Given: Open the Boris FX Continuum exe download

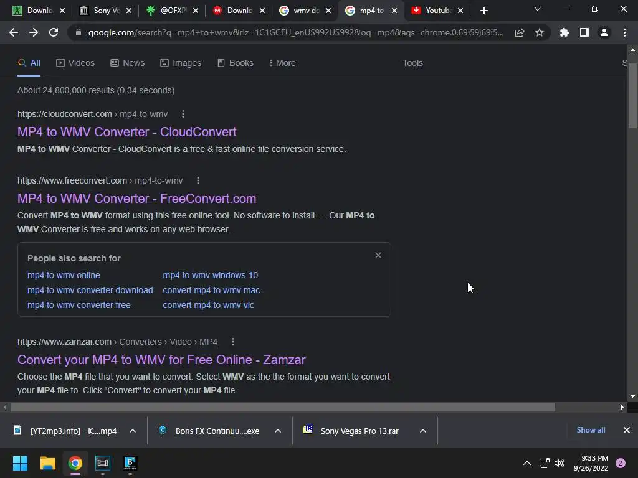Looking at the screenshot, I should point(210,431).
